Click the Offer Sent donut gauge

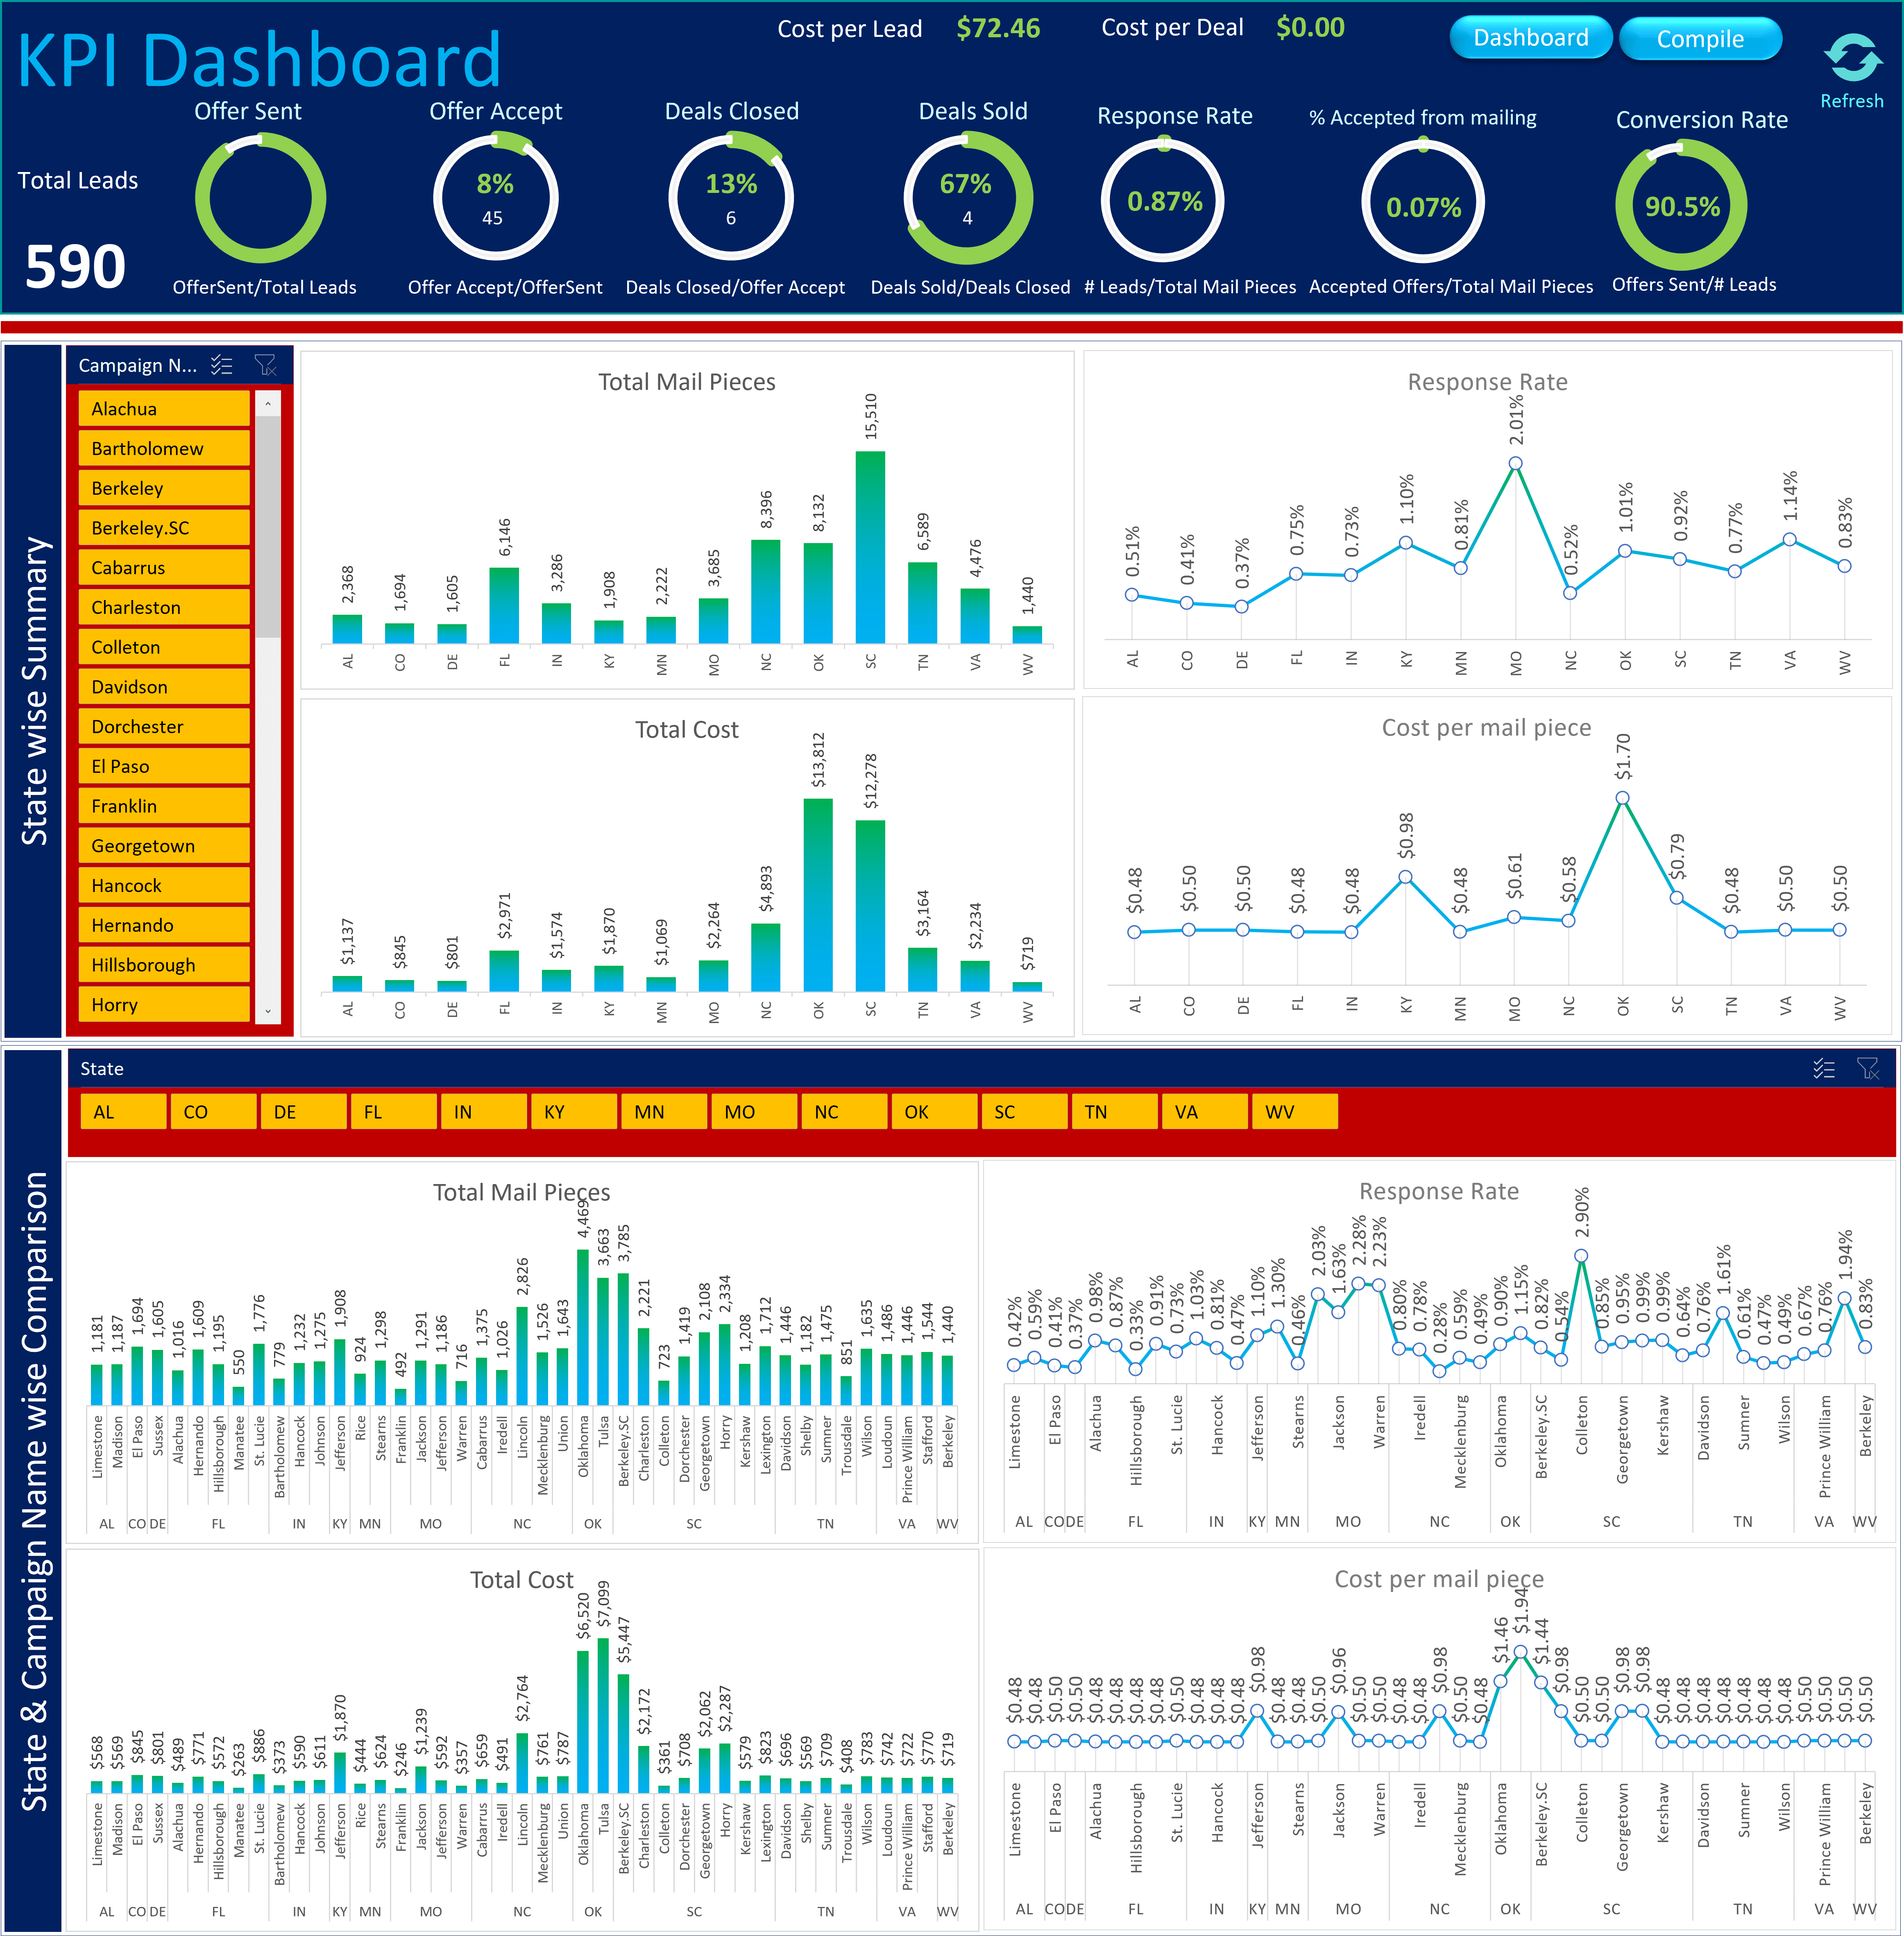(x=260, y=198)
